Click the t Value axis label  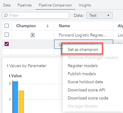pyautogui.click(x=15, y=76)
